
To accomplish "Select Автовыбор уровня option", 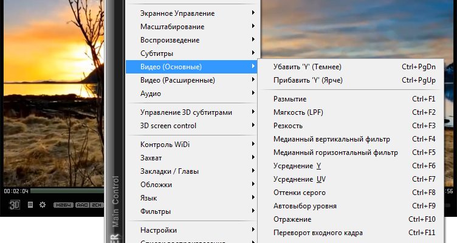I will 351,207.
